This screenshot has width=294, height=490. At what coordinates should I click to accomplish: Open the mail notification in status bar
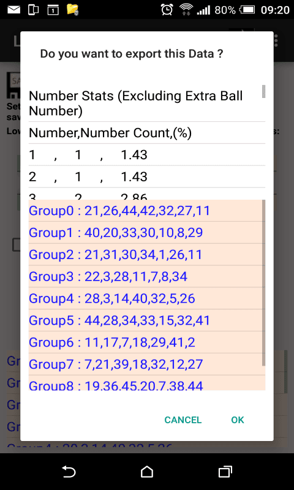point(13,10)
